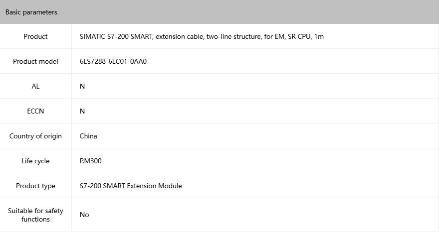Image resolution: width=440 pixels, height=233 pixels.
Task: Click the P.M300 life cycle value
Action: point(91,161)
